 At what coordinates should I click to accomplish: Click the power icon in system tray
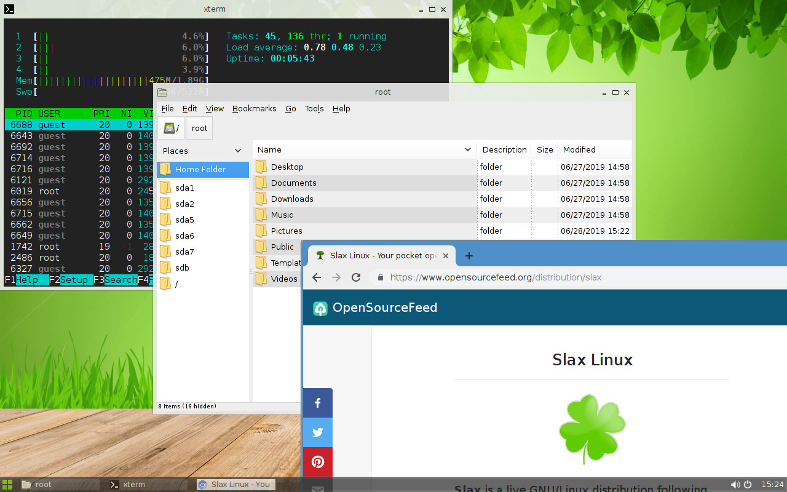coord(748,485)
